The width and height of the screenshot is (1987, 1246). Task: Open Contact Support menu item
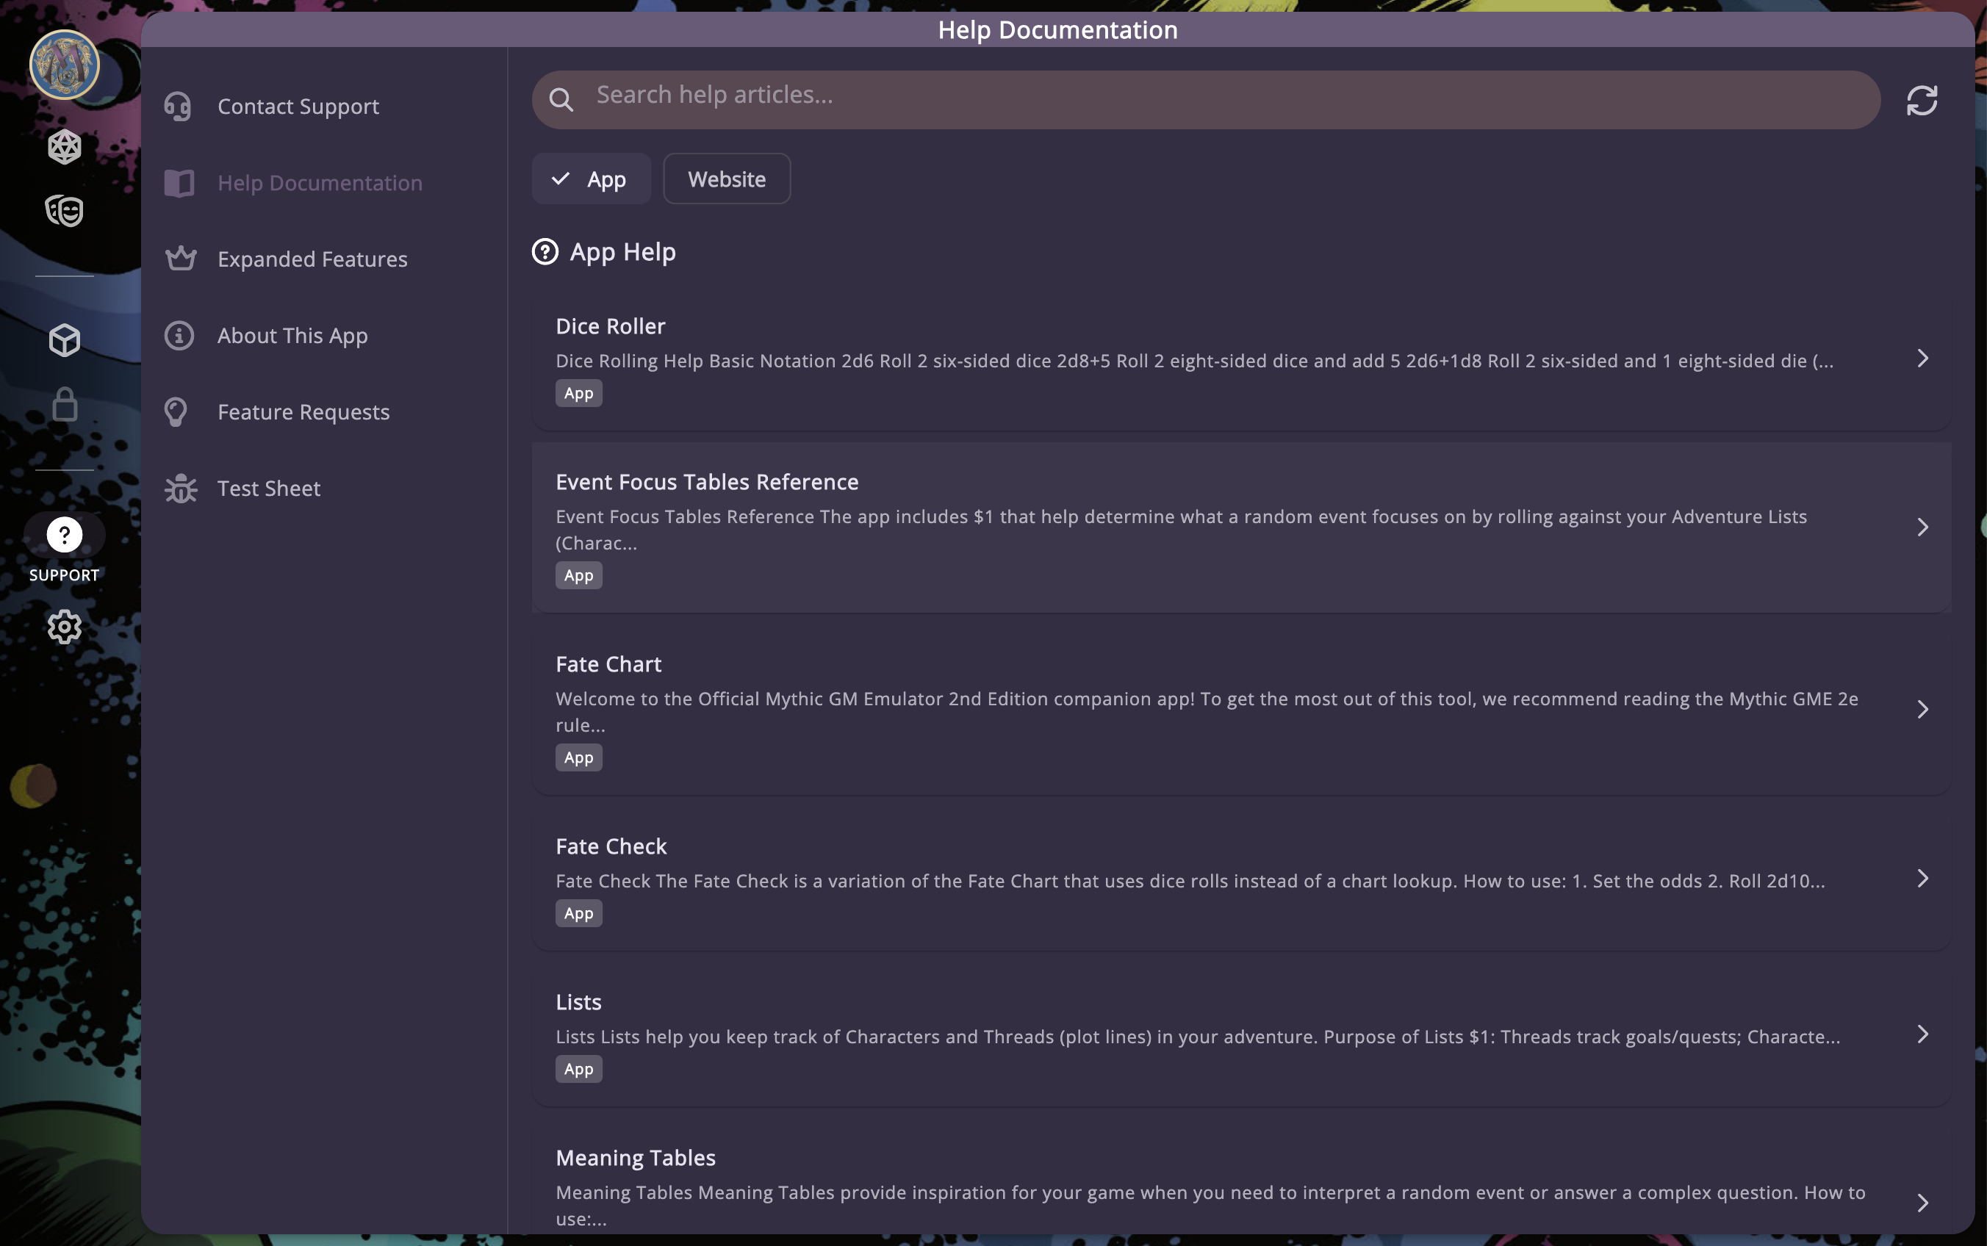[298, 107]
